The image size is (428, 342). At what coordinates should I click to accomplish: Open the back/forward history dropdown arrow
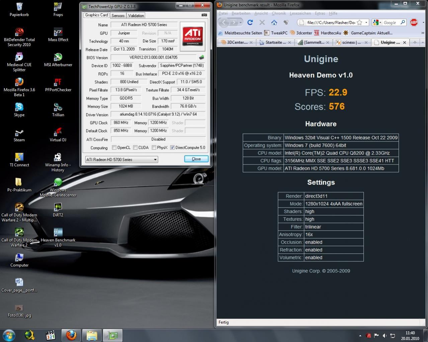[x=241, y=22]
